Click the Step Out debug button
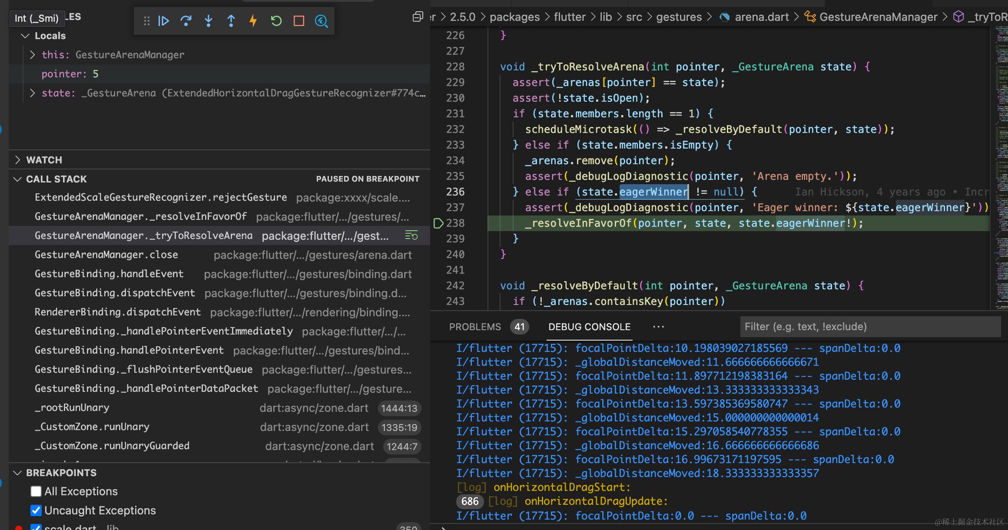Viewport: 1008px width, 530px height. (x=231, y=21)
